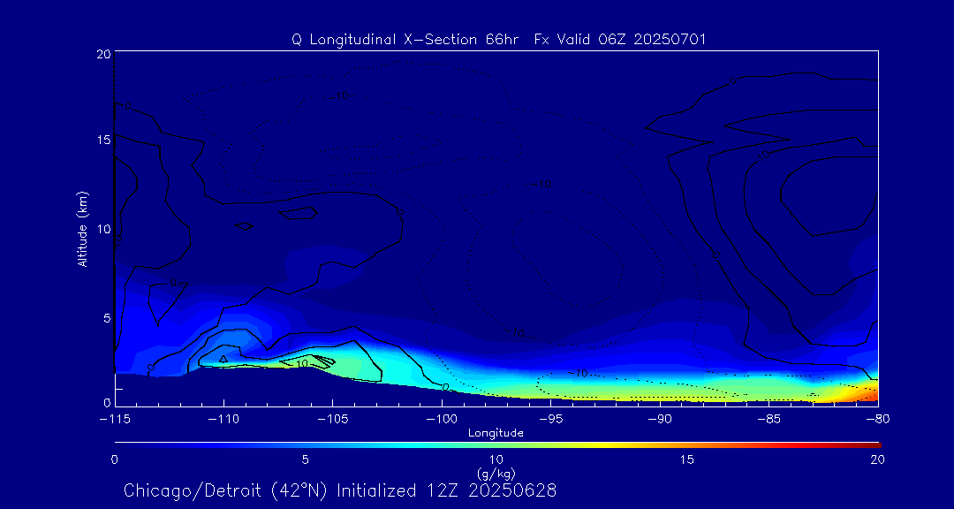
Task: Click the "Altitude (km)" axis label
Action: click(82, 229)
